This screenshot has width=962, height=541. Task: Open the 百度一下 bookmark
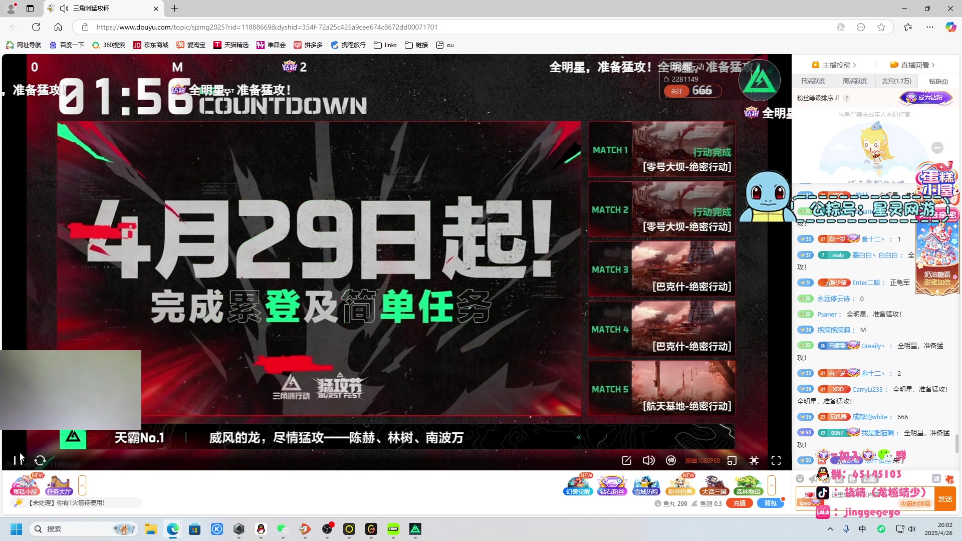(x=67, y=45)
